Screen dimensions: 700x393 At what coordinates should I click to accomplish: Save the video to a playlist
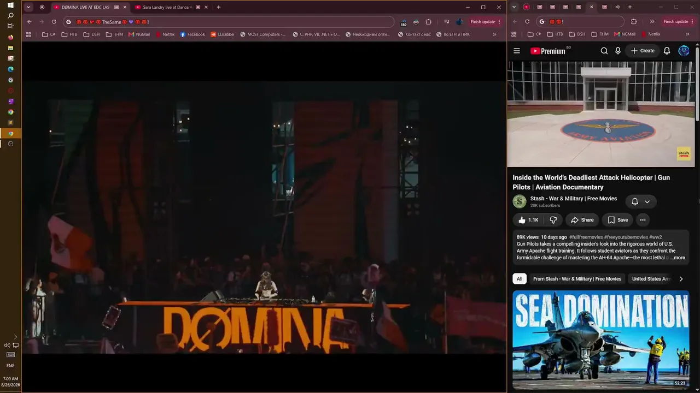click(x=617, y=220)
